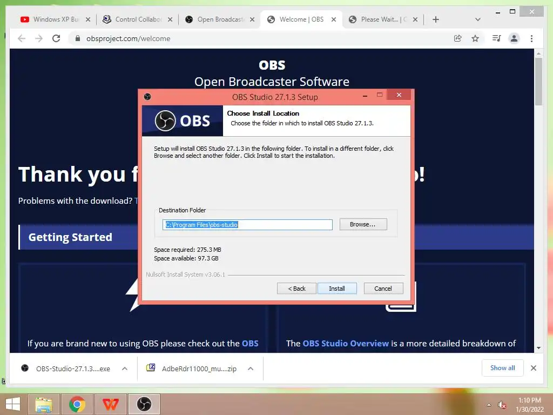Minimize the OBS Studio Setup dialog
The height and width of the screenshot is (415, 553).
click(x=365, y=95)
